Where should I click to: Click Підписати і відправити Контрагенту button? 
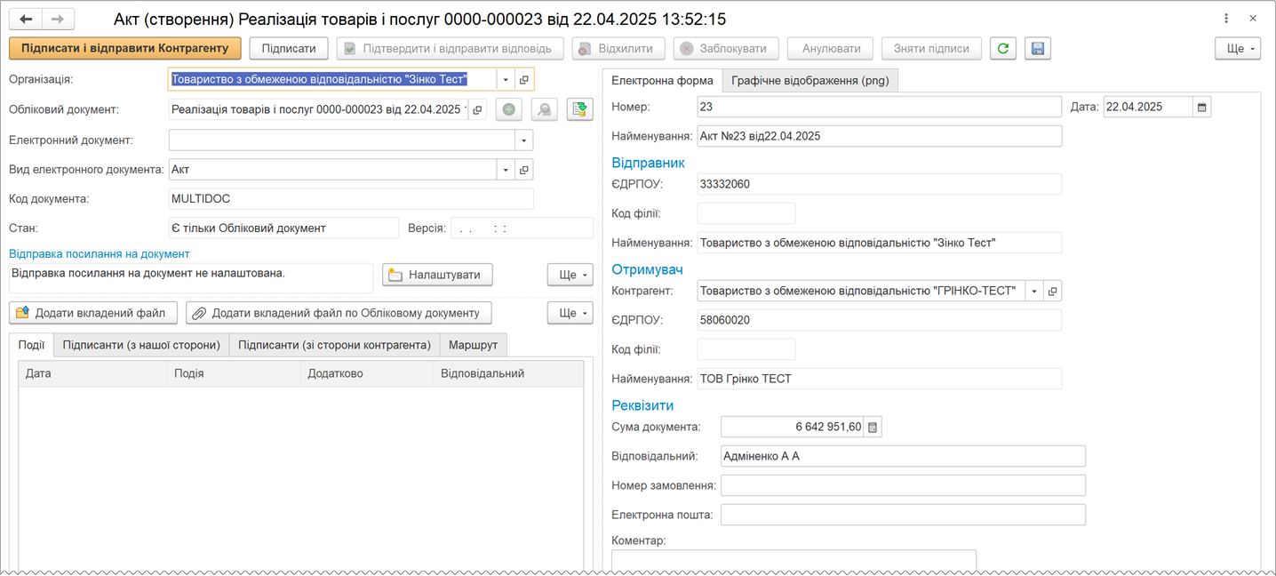tap(125, 49)
